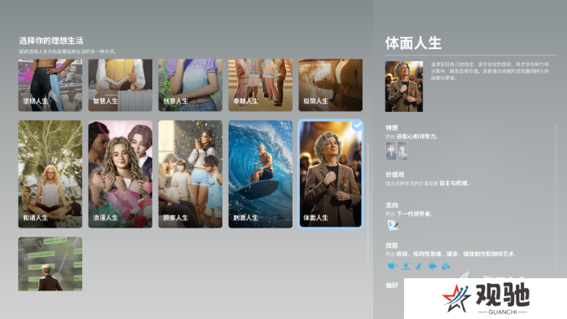Viewport: 567px width, 319px height.
Task: Choose the 浪漫人生 romantic life card
Action: [x=120, y=174]
